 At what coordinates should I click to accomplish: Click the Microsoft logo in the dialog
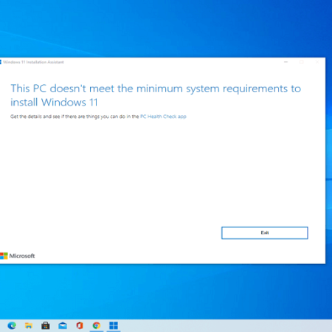coord(17,256)
